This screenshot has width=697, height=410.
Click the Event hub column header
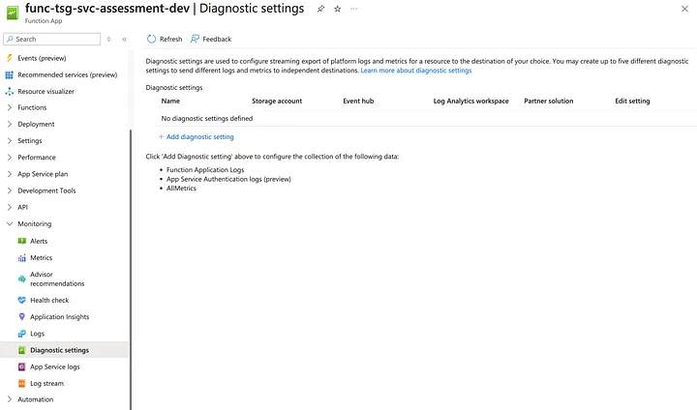tap(358, 101)
